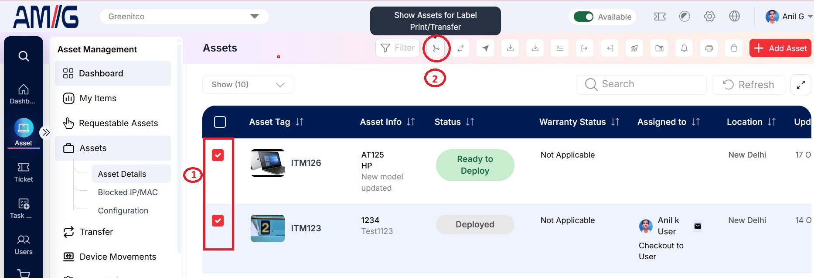814x278 pixels.
Task: Uncheck the ITM126 row checkbox
Action: coord(218,155)
